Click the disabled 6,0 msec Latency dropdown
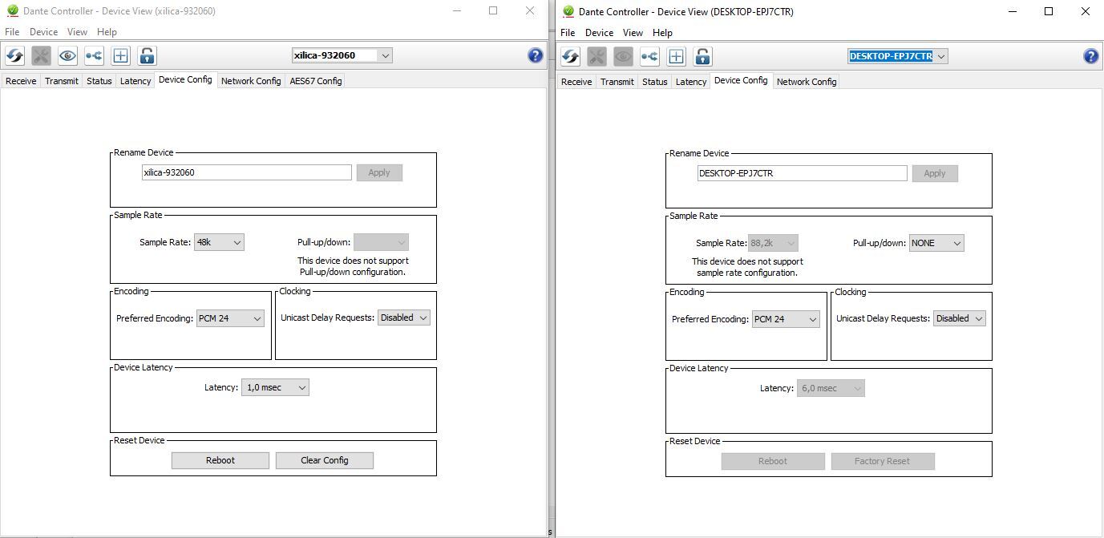Image resolution: width=1104 pixels, height=538 pixels. click(831, 388)
